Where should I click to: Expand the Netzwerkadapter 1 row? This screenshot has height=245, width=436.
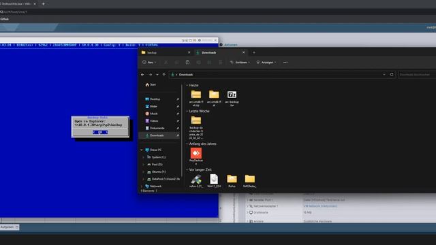247,206
